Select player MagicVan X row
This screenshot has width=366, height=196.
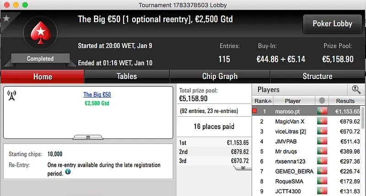[x=293, y=121]
